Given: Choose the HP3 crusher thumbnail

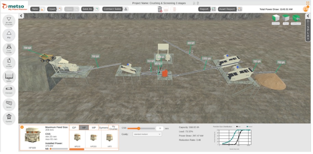Looking at the screenshot, I should click(x=109, y=138).
